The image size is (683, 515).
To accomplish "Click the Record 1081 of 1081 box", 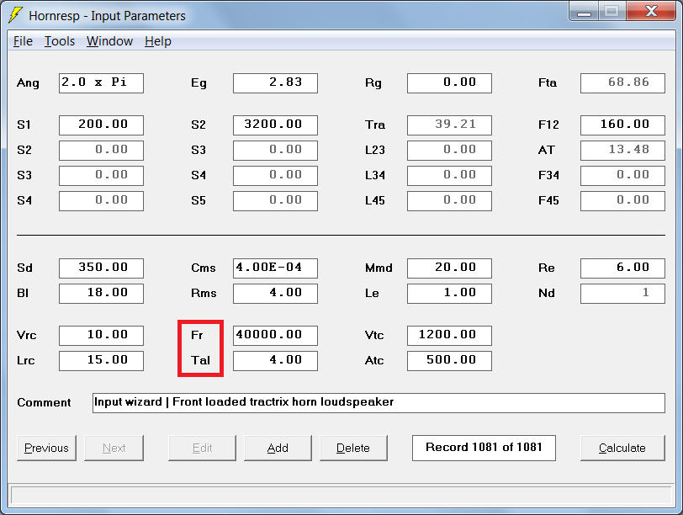I will point(484,448).
